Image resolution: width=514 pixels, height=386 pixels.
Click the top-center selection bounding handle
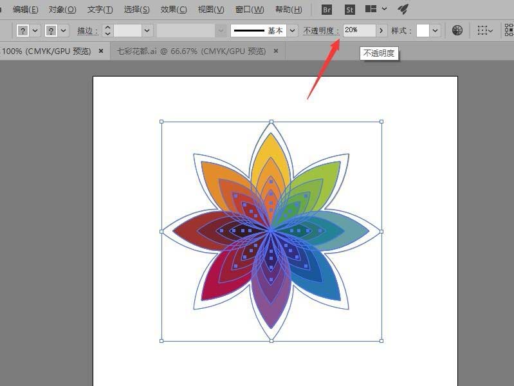click(271, 122)
